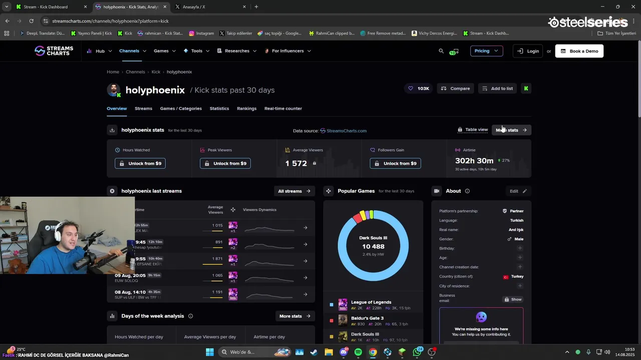Go back with the browser back arrow
The width and height of the screenshot is (641, 360).
click(x=7, y=21)
